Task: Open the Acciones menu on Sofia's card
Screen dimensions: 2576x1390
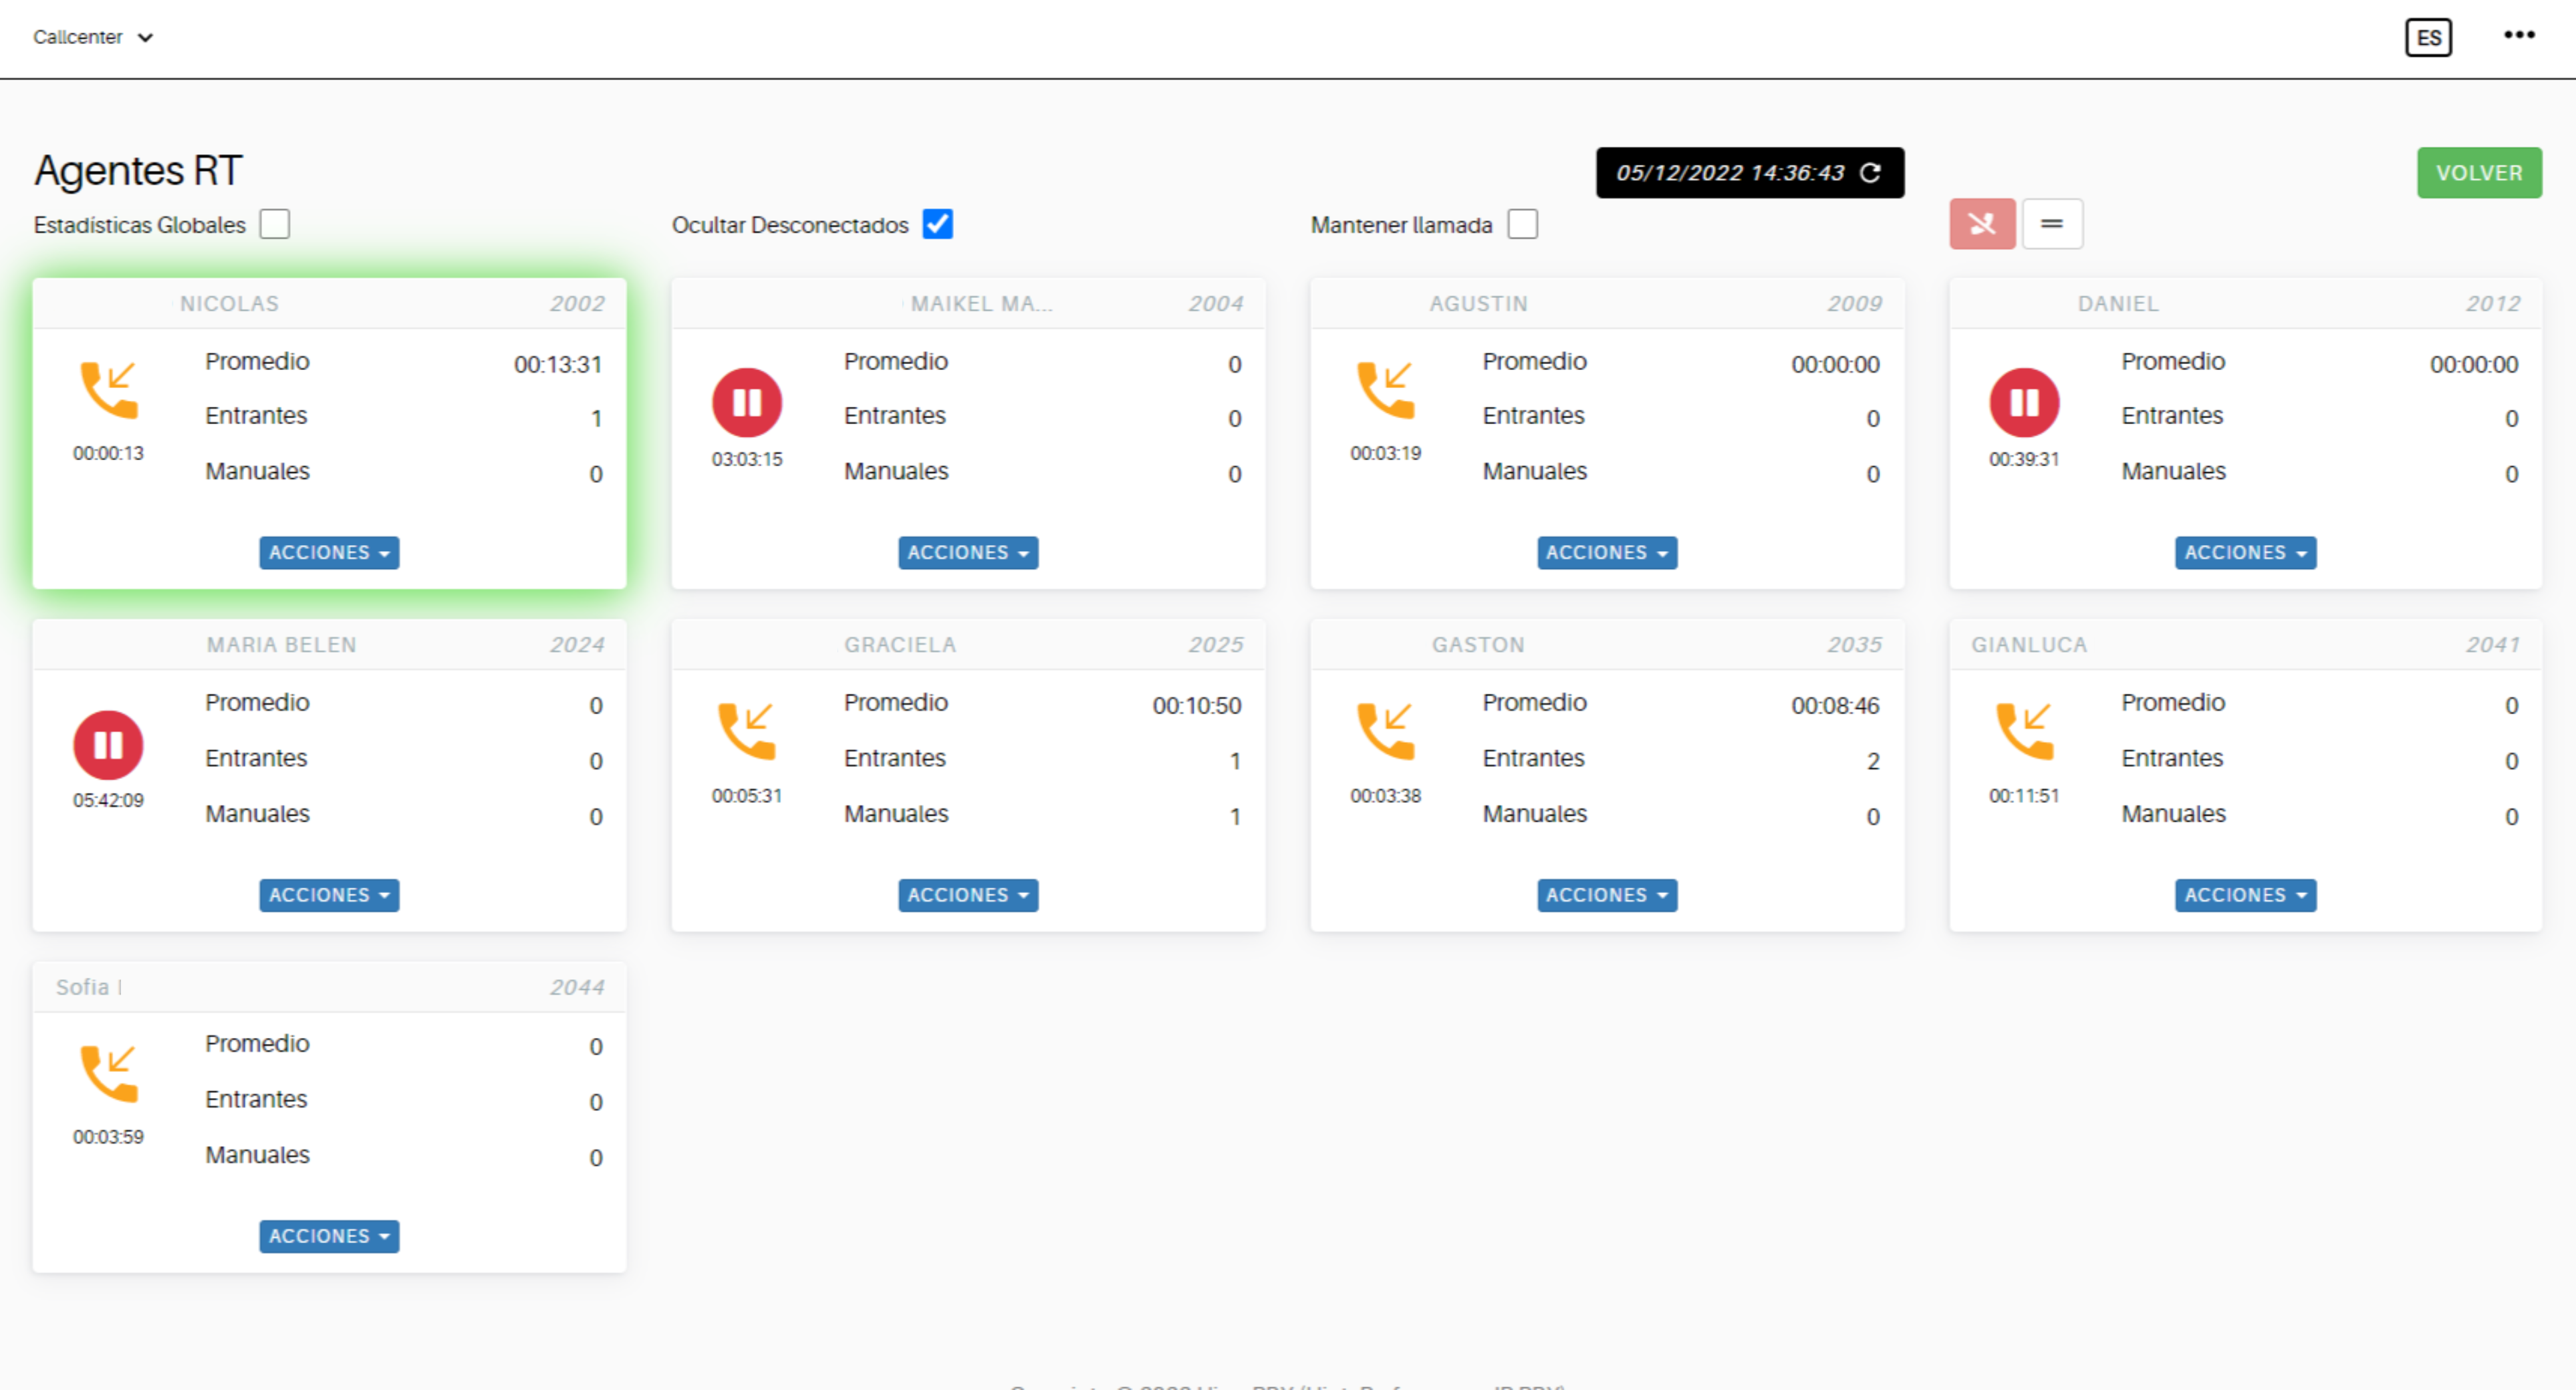Action: [x=328, y=1236]
